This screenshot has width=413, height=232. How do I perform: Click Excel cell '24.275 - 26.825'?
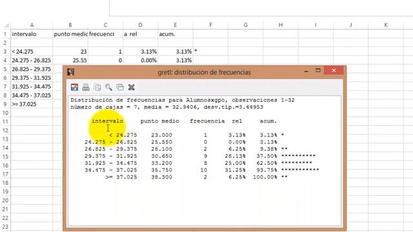click(32, 60)
